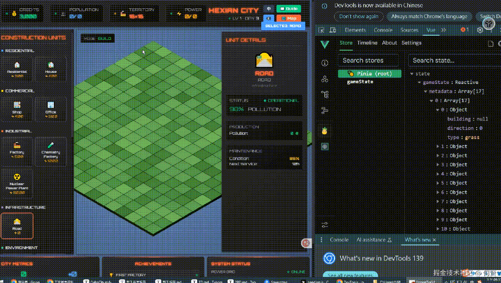Open the Settings tab in Vue DevTools
Image resolution: width=501 pixels, height=283 pixels.
(x=411, y=43)
